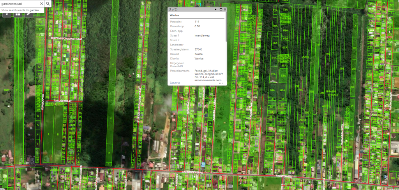The image size is (399, 190).
Task: Click the magnifier search button
Action: [x=48, y=3]
